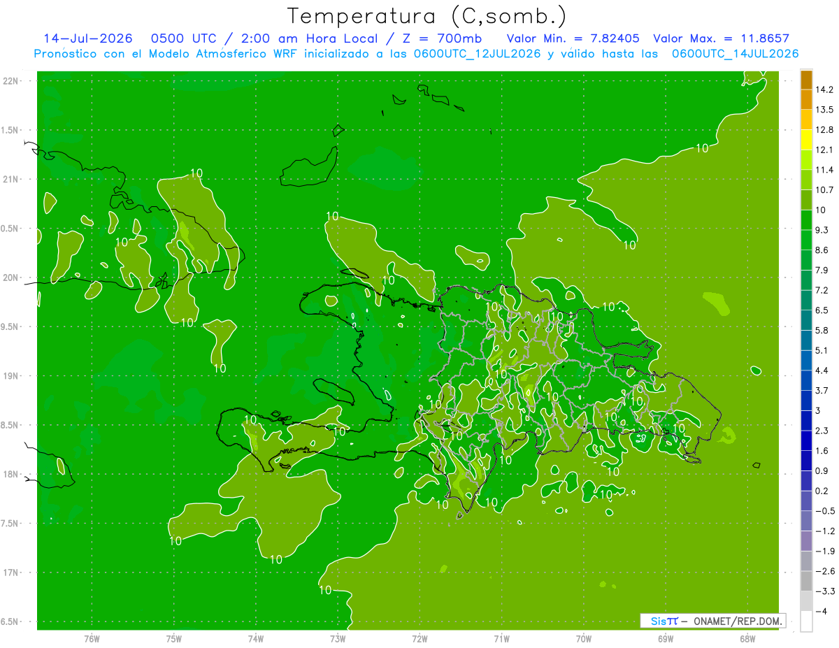Click the 72W longitude axis label
Image resolution: width=839 pixels, height=648 pixels.
[419, 639]
